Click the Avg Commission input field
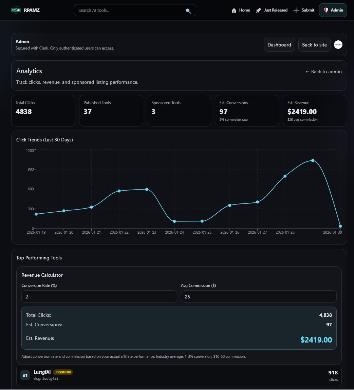The height and width of the screenshot is (390, 354). pyautogui.click(x=258, y=296)
